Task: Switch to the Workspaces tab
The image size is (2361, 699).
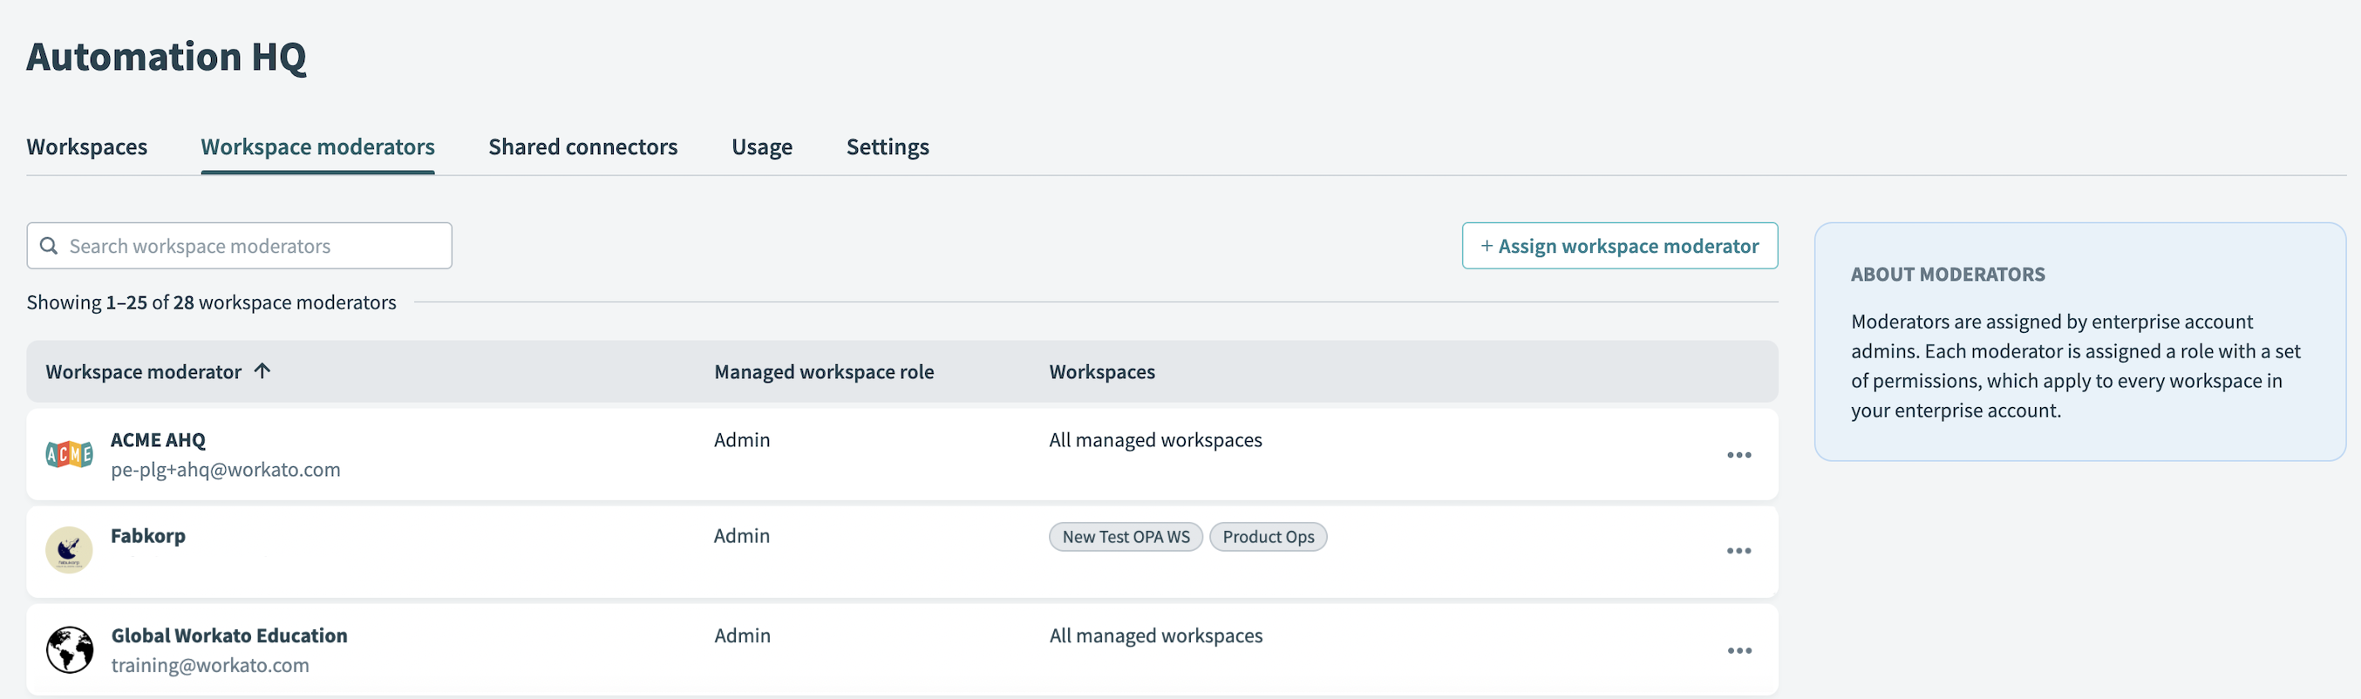Action: tap(87, 146)
